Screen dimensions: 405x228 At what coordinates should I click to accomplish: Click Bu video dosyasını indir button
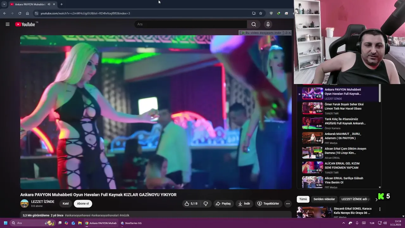[261, 33]
